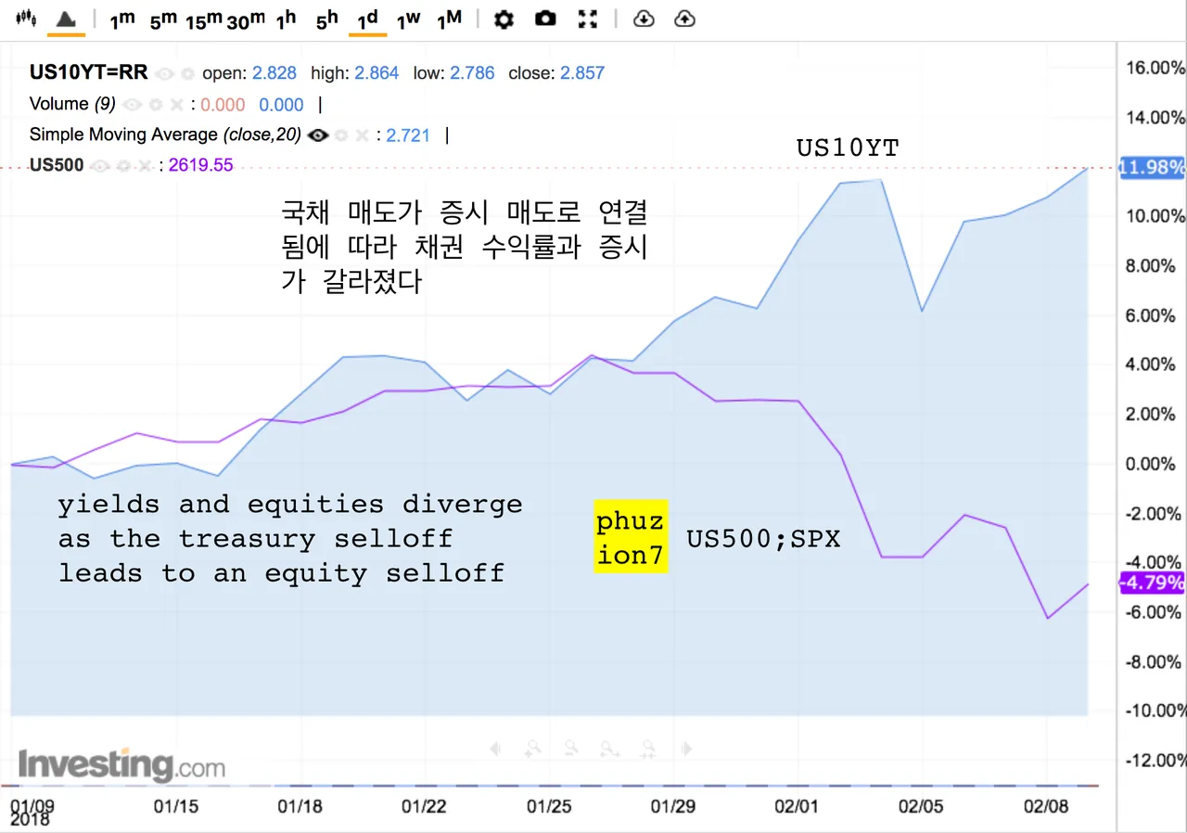Click the 11.98% price axis label

1153,168
